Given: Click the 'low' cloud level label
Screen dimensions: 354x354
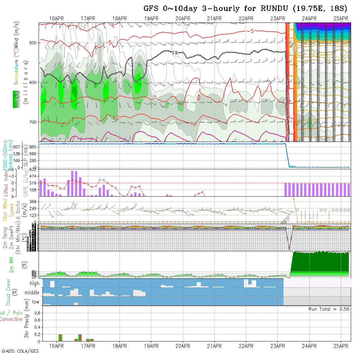Looking at the screenshot, I should pyautogui.click(x=36, y=302).
